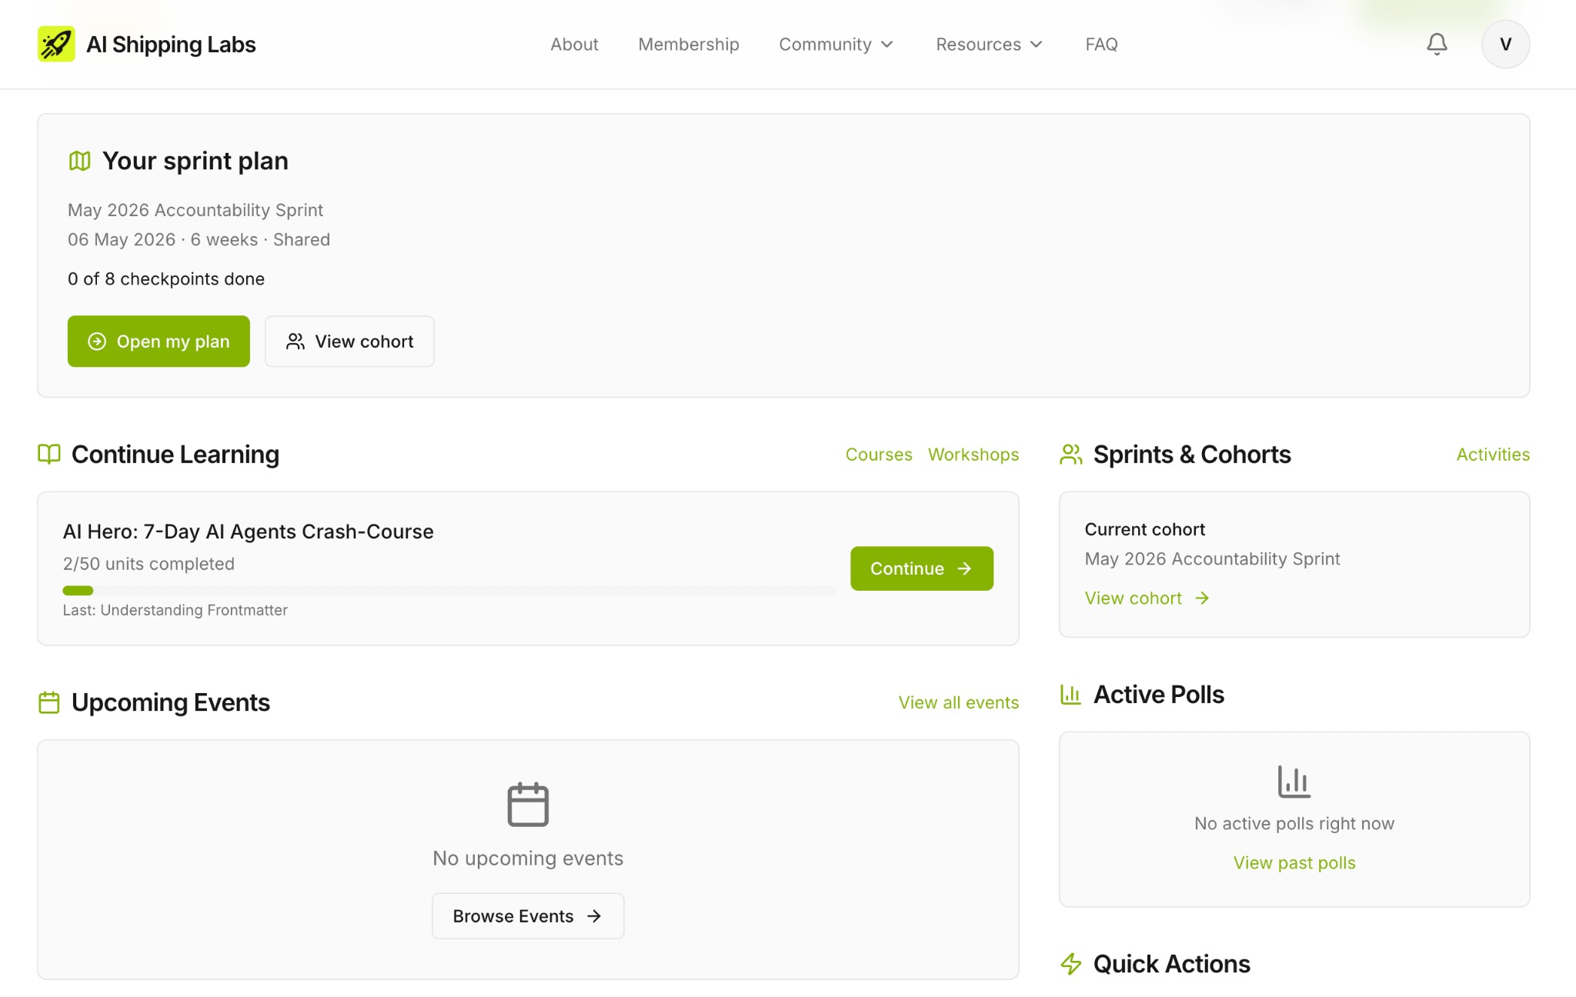Click the Open my plan button
Image resolution: width=1576 pixels, height=997 pixels.
point(159,341)
